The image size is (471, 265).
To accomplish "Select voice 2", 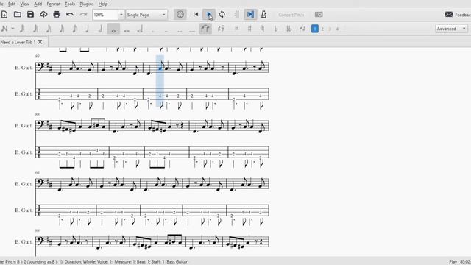I will pyautogui.click(x=322, y=29).
